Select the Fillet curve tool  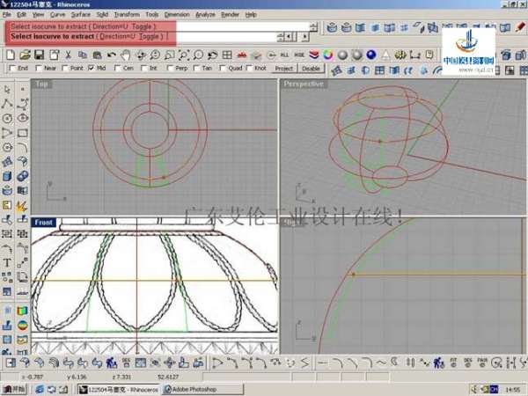tap(23, 148)
